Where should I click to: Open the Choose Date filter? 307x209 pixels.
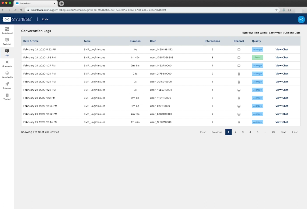tap(292, 33)
